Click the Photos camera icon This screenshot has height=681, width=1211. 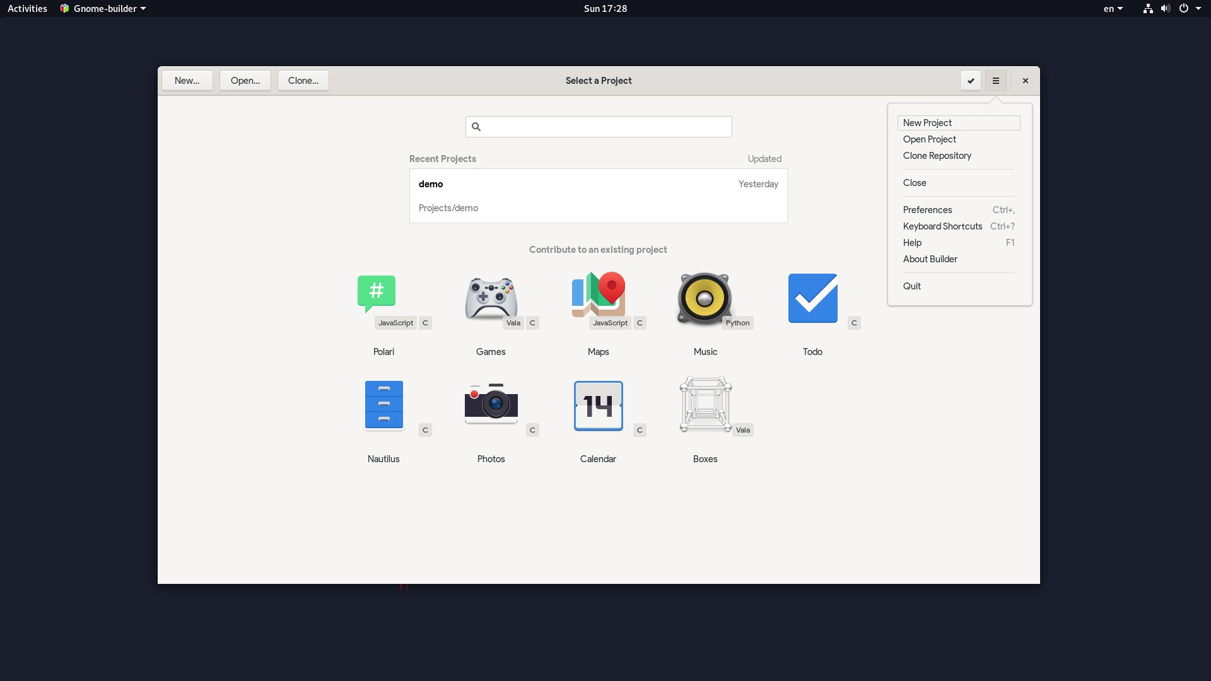point(491,404)
